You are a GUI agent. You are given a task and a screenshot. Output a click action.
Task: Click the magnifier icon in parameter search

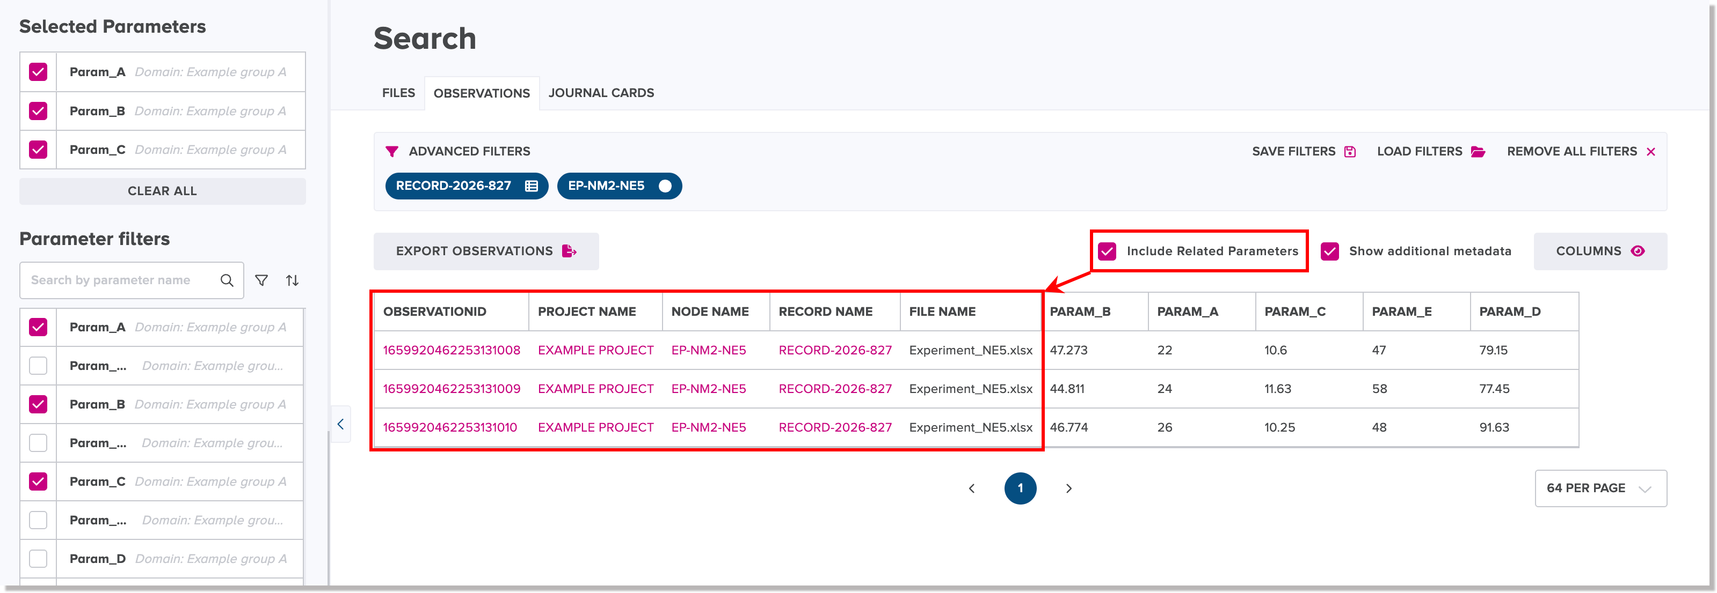[x=227, y=280]
